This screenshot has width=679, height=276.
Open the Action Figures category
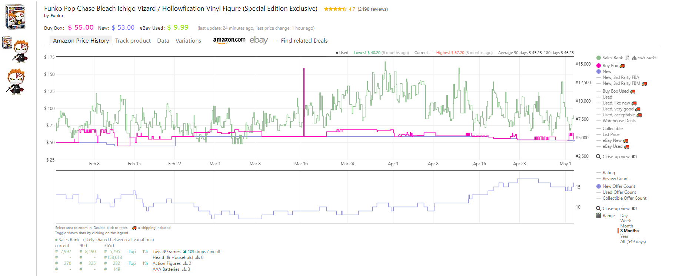pos(167,263)
